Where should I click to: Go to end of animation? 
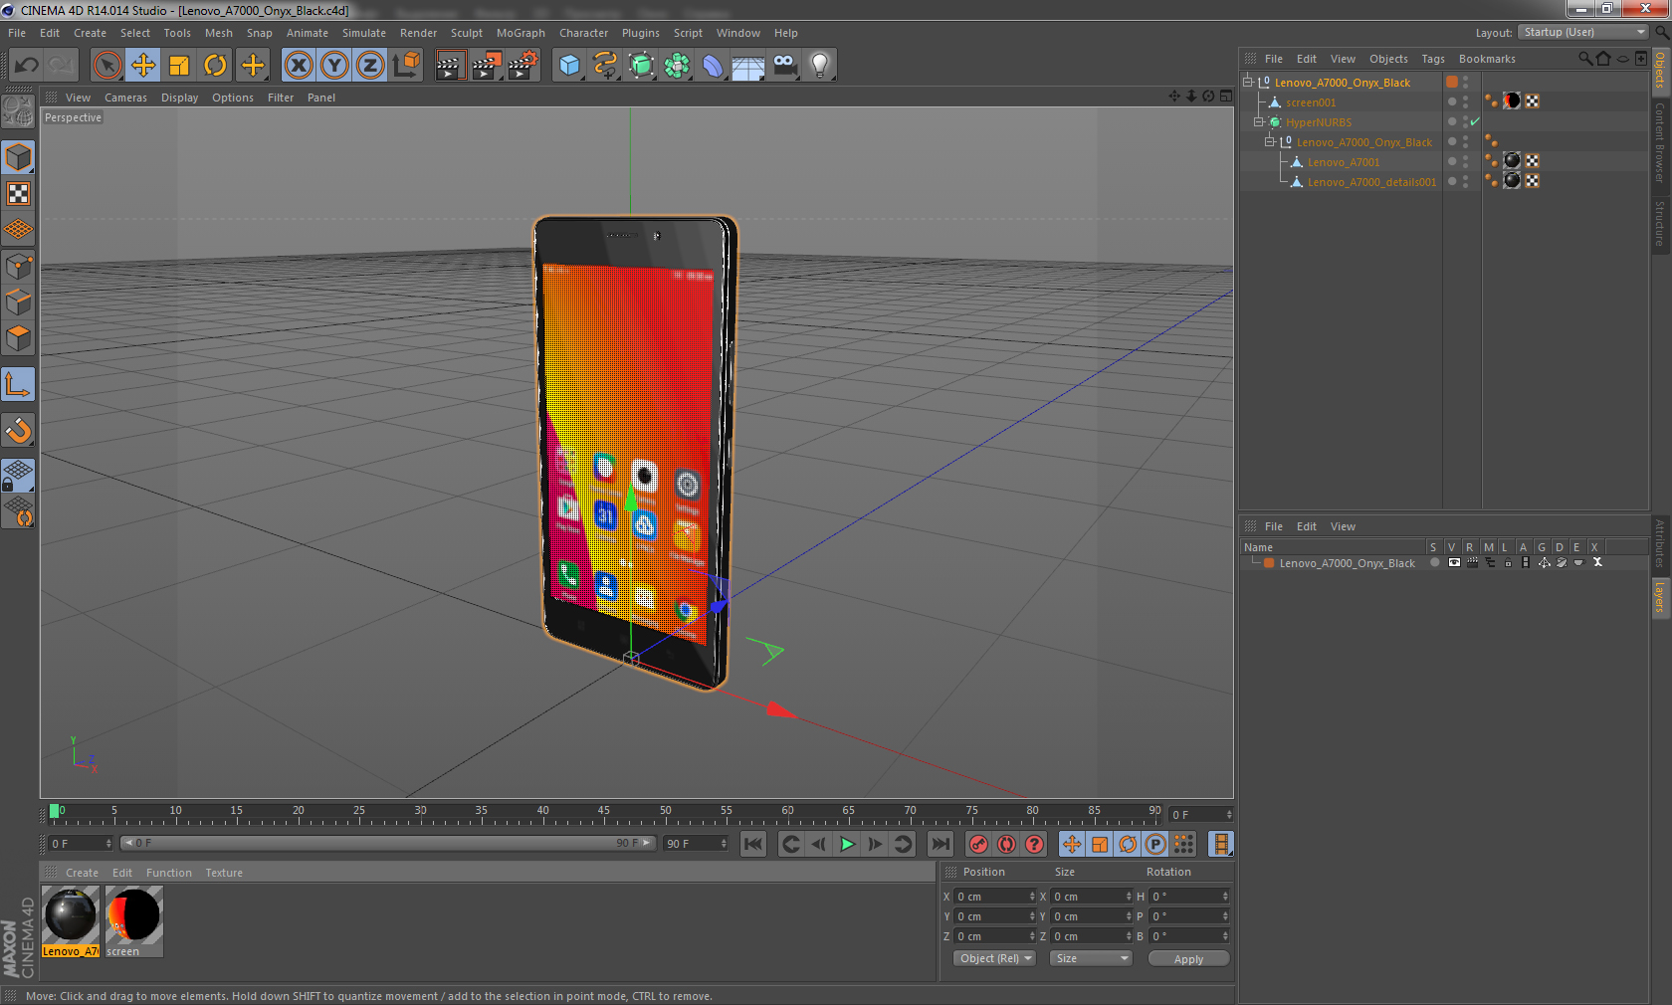tap(940, 845)
